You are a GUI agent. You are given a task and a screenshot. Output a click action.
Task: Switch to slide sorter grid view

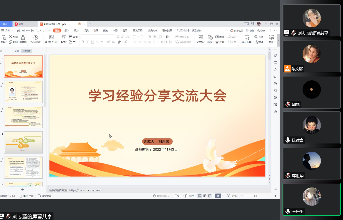click(205, 196)
